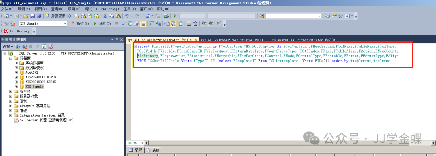The width and height of the screenshot is (436, 156).
Task: Click the 新建查询 (New Query) toolbar button
Action: pos(58,16)
